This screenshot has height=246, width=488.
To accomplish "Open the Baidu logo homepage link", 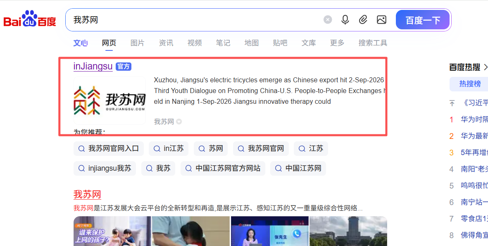I will tap(30, 19).
